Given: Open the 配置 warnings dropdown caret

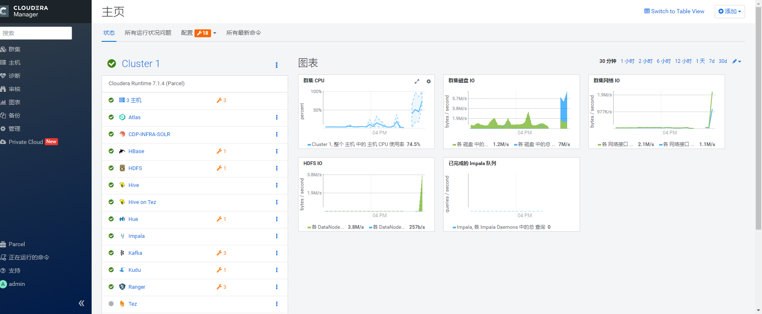Looking at the screenshot, I should (215, 33).
